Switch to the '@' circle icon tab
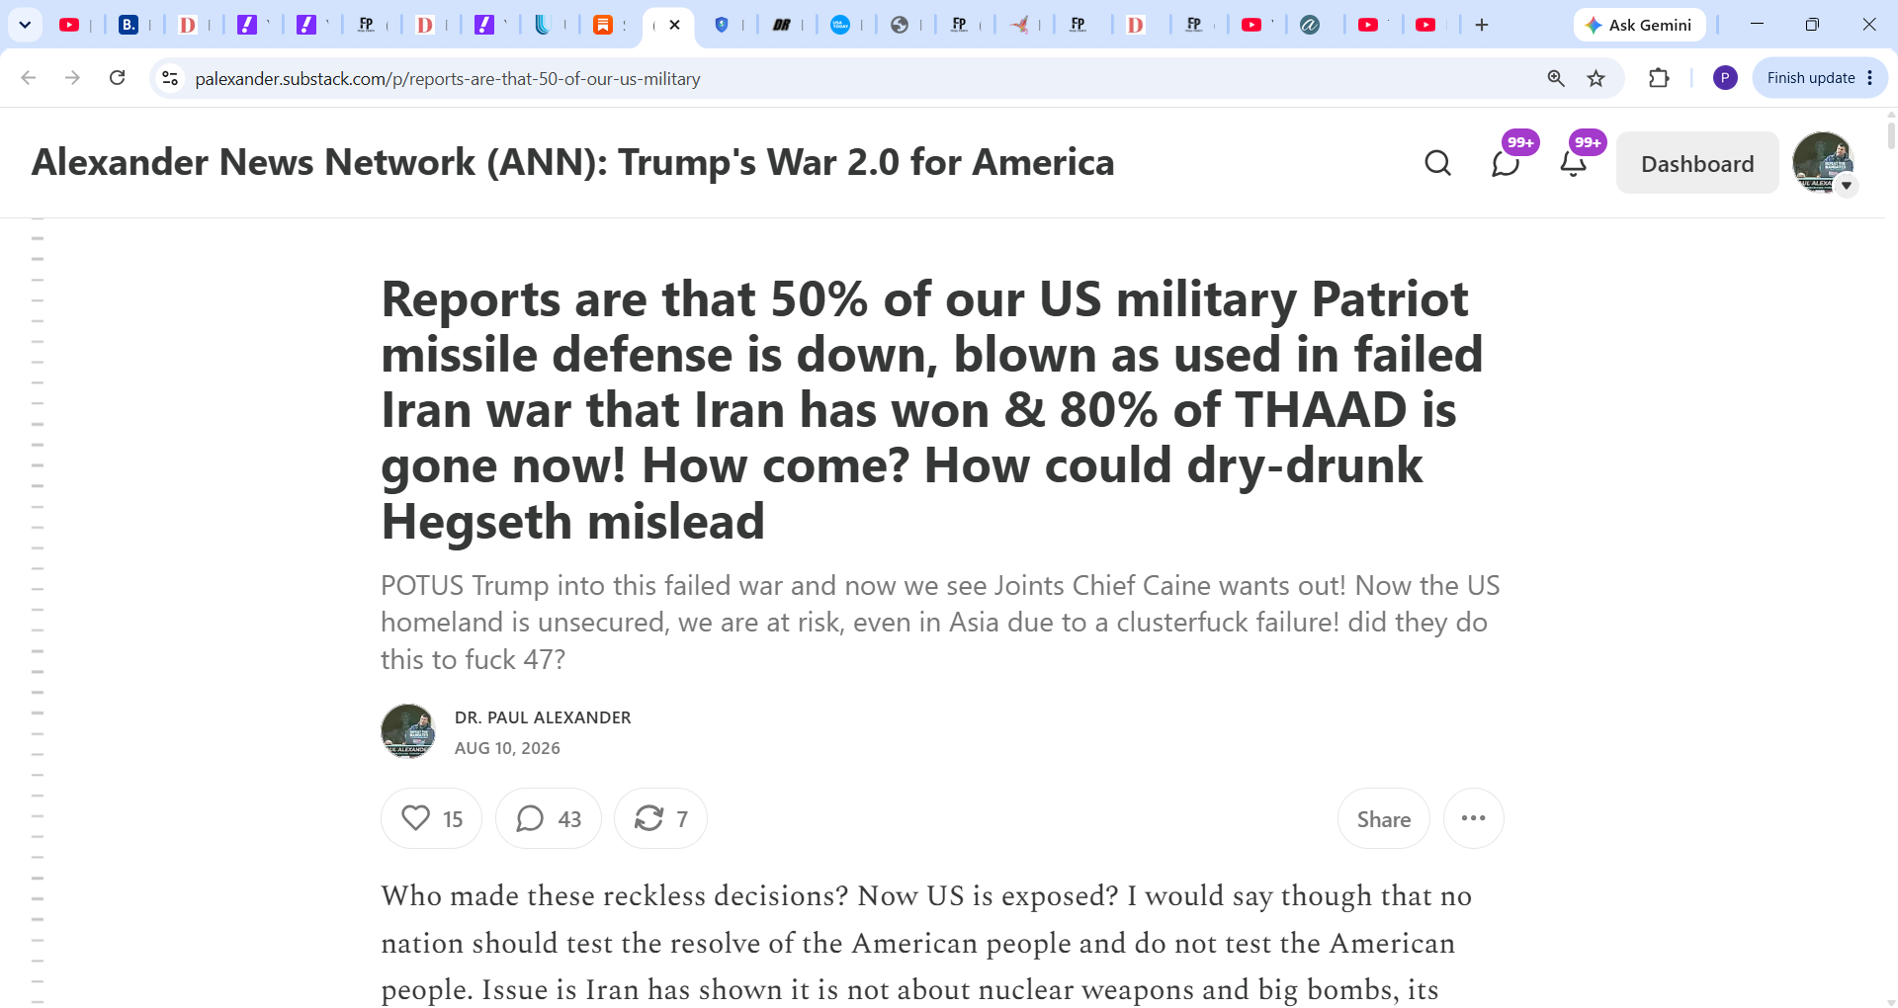 click(1310, 25)
